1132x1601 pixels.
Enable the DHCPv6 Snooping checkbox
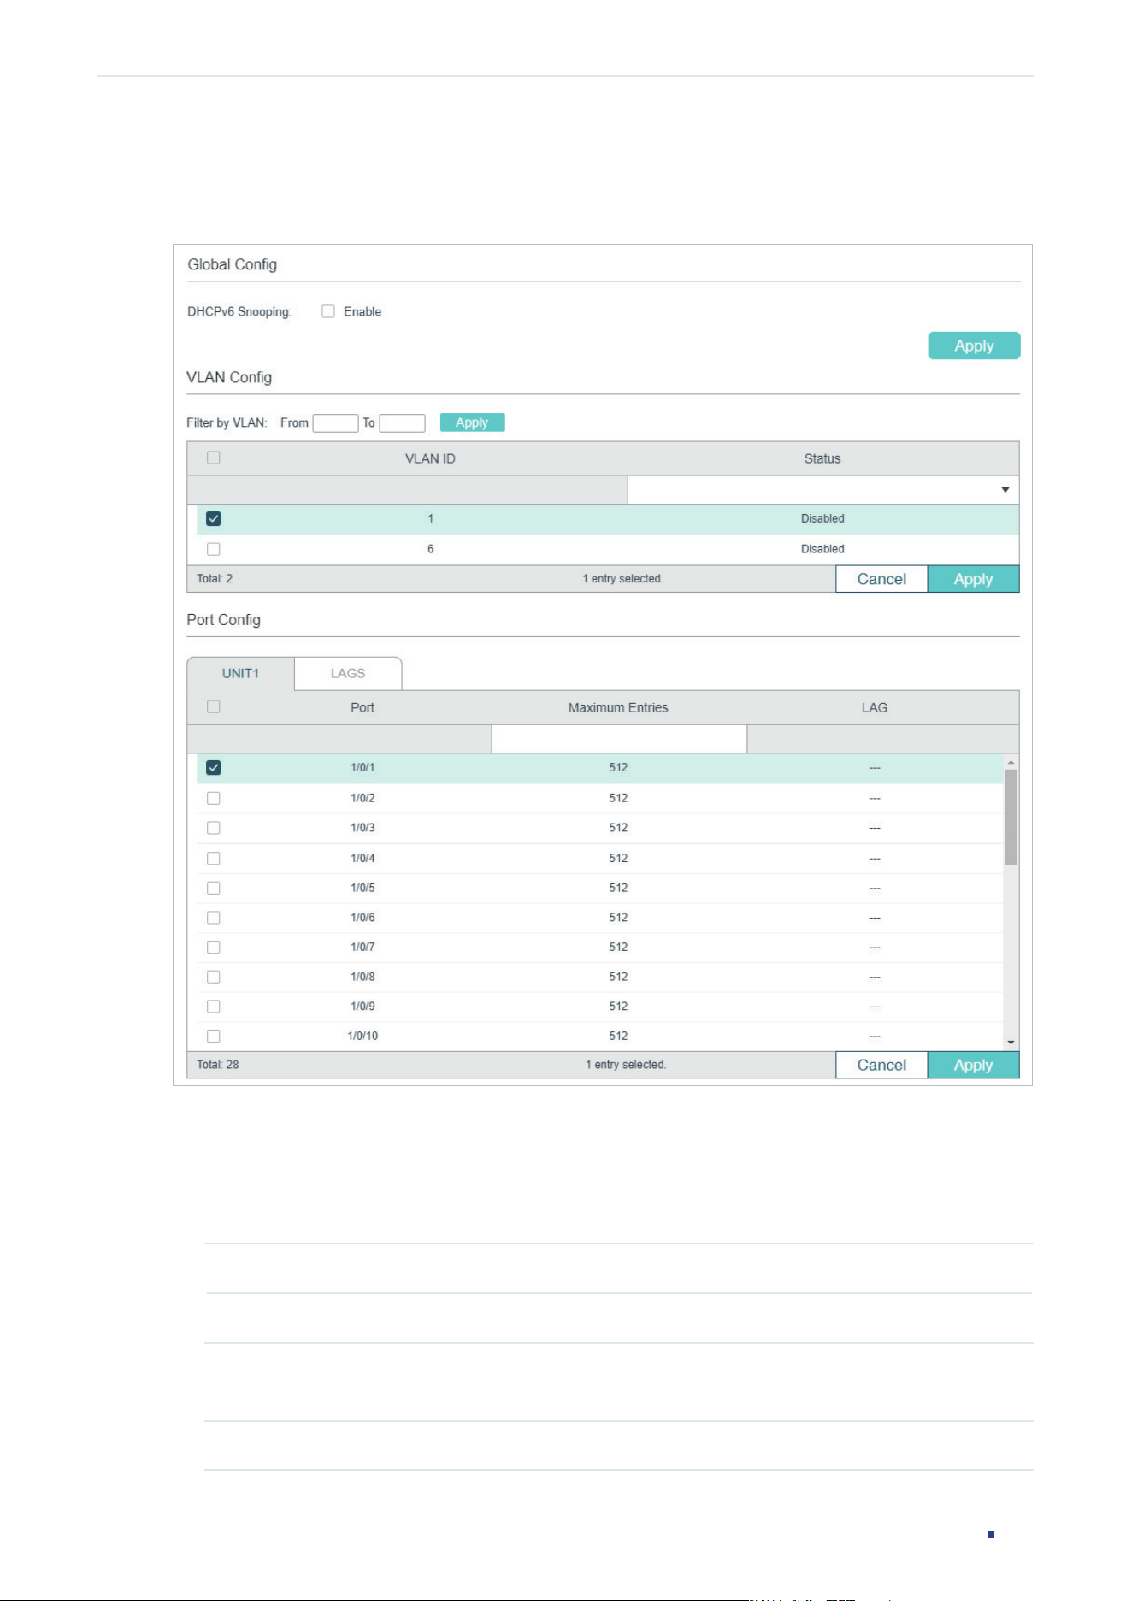328,311
